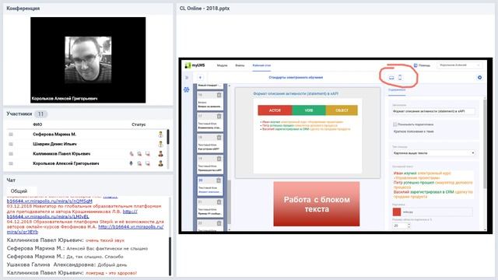Open the second top menu item next to Модули
Screen dimensions: 498x280
coord(240,65)
